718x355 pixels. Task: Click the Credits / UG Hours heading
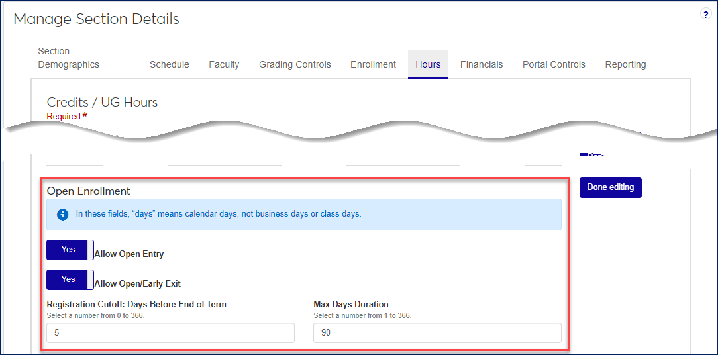tap(102, 102)
